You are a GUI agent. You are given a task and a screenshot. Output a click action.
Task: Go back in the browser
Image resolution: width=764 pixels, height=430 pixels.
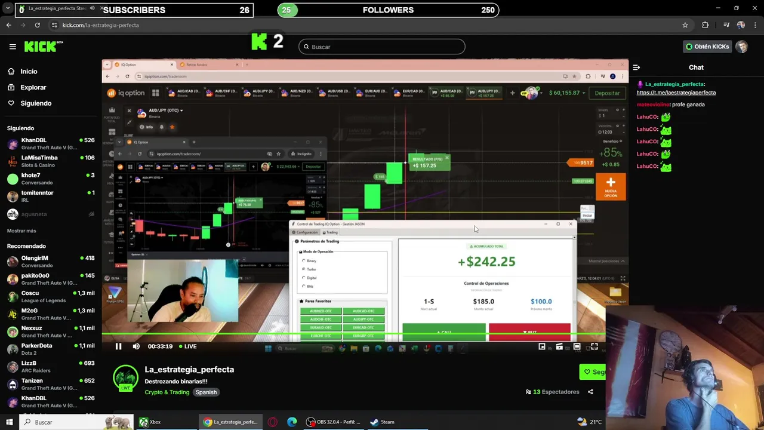point(8,25)
